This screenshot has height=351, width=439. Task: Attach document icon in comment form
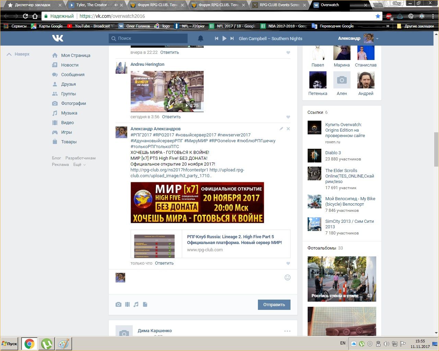pos(145,304)
